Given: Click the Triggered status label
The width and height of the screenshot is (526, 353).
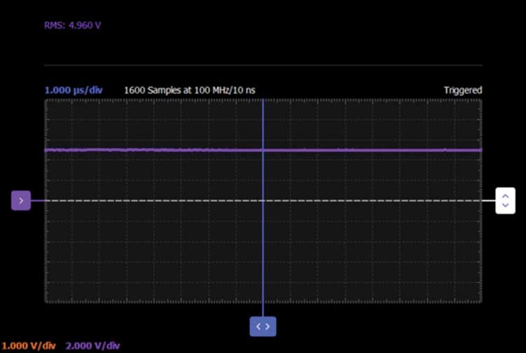Looking at the screenshot, I should [x=463, y=90].
